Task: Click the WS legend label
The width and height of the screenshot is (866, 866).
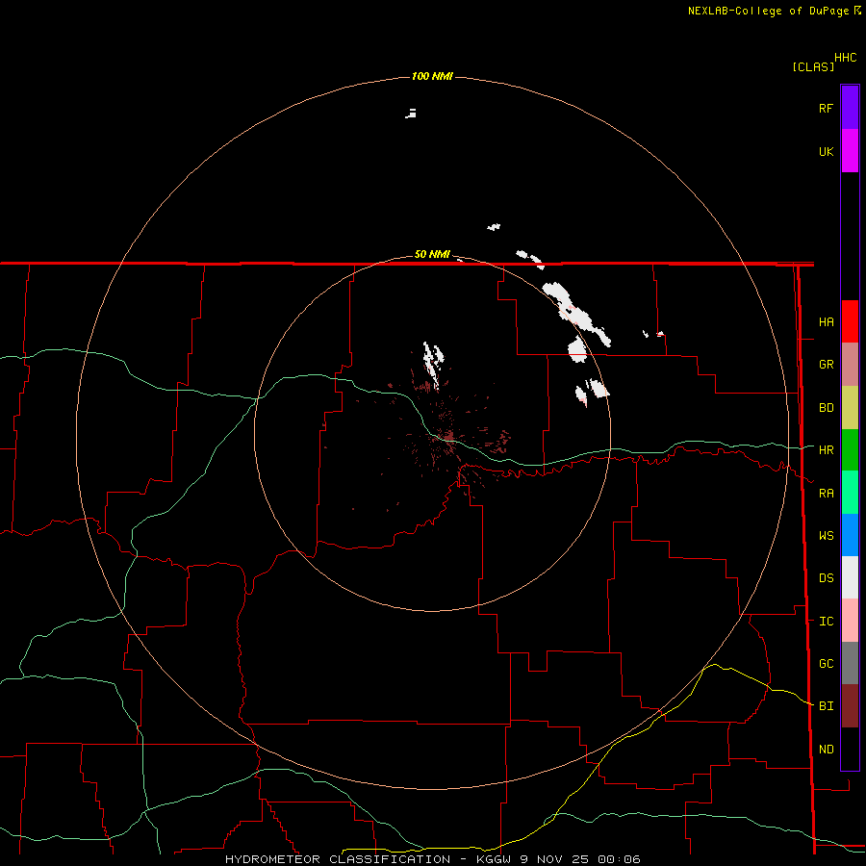Action: [x=826, y=535]
